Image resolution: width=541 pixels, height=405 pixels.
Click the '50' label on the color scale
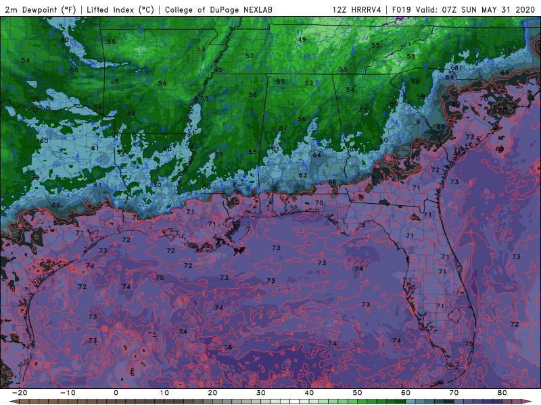(x=358, y=393)
